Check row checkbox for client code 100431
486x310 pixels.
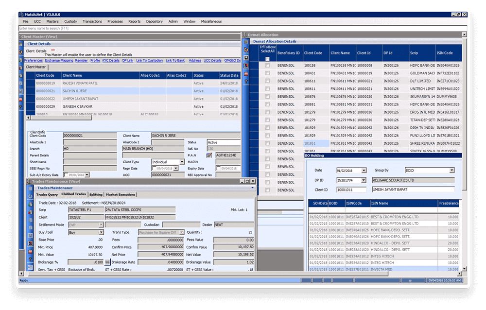pyautogui.click(x=267, y=73)
